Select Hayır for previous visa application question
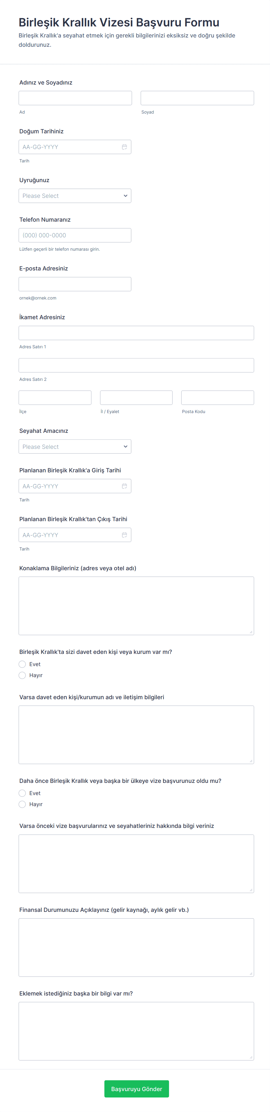 22,804
